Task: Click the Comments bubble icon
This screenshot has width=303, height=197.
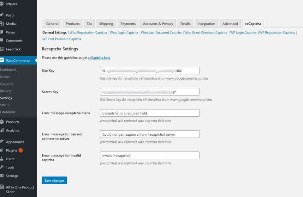Action: [2, 40]
